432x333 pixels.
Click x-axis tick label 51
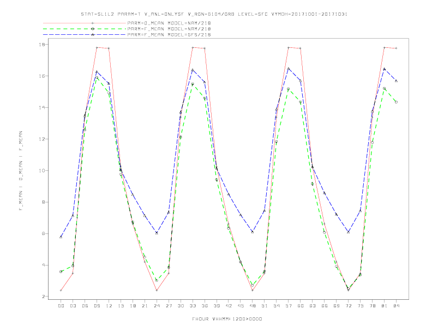pyautogui.click(x=265, y=306)
